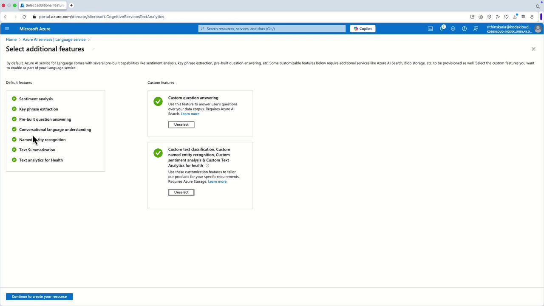Reload the page with the refresh icon

[24, 17]
